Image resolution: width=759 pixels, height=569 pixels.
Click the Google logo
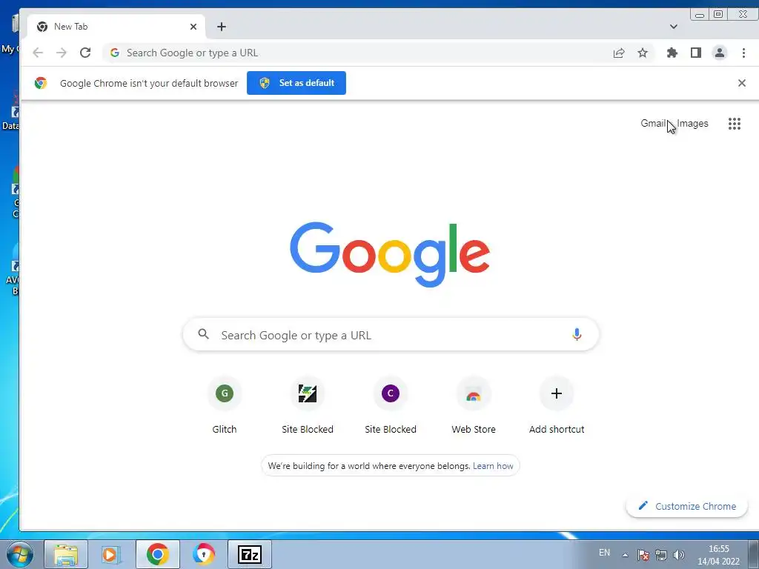coord(390,254)
